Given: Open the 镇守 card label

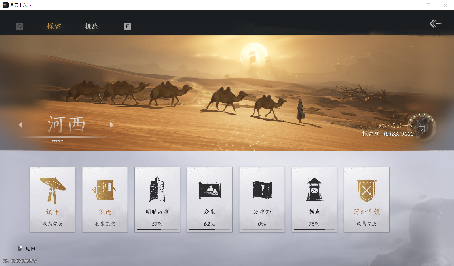Looking at the screenshot, I should click(52, 212).
